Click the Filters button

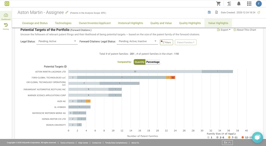click(167, 42)
